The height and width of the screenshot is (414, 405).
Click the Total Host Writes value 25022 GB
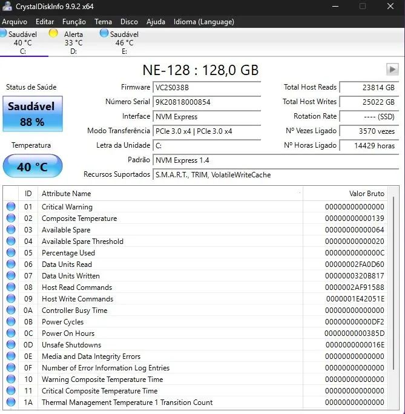point(369,102)
